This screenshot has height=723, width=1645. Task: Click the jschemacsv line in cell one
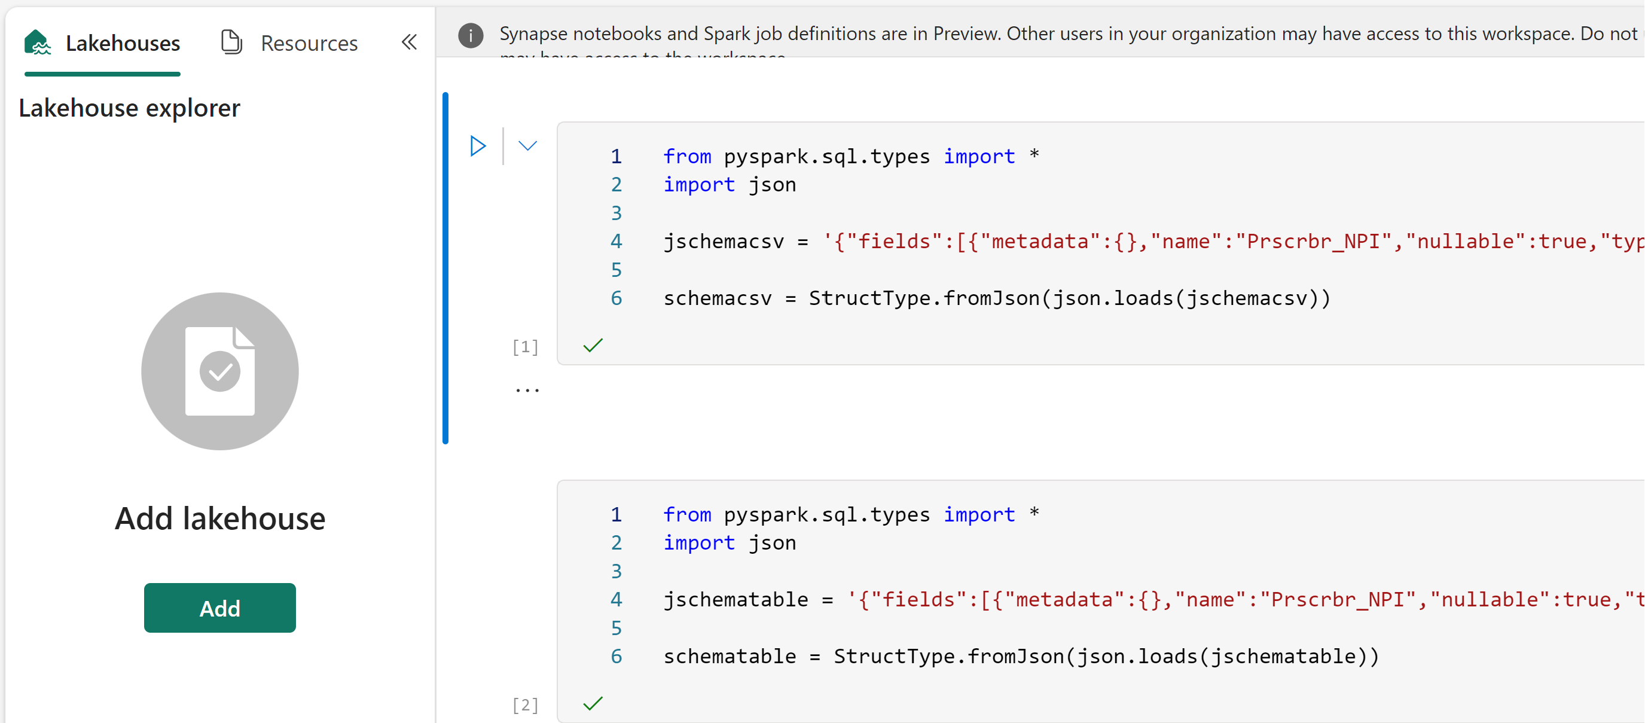(x=1153, y=242)
